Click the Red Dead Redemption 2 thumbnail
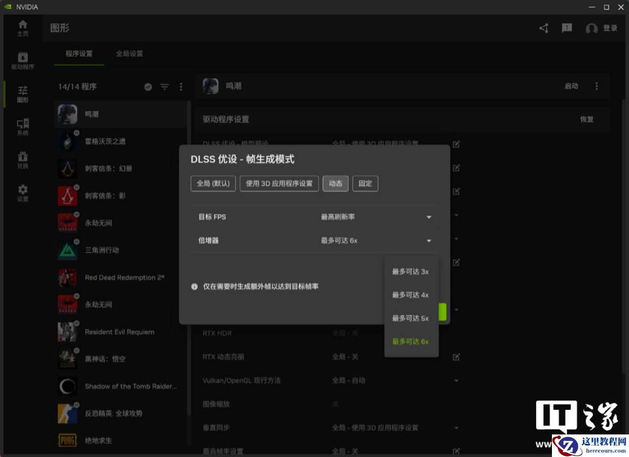The height and width of the screenshot is (457, 629). 68,278
